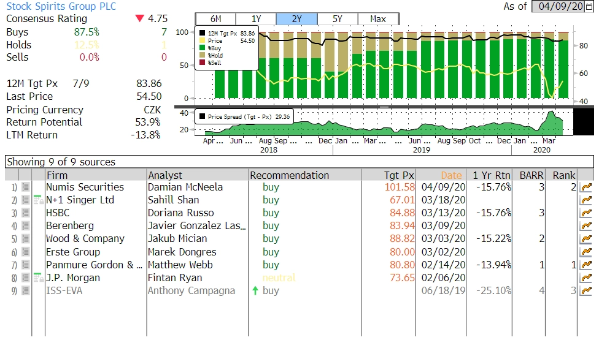Open report document icon for N+1 Singer Ltd

[x=26, y=200]
